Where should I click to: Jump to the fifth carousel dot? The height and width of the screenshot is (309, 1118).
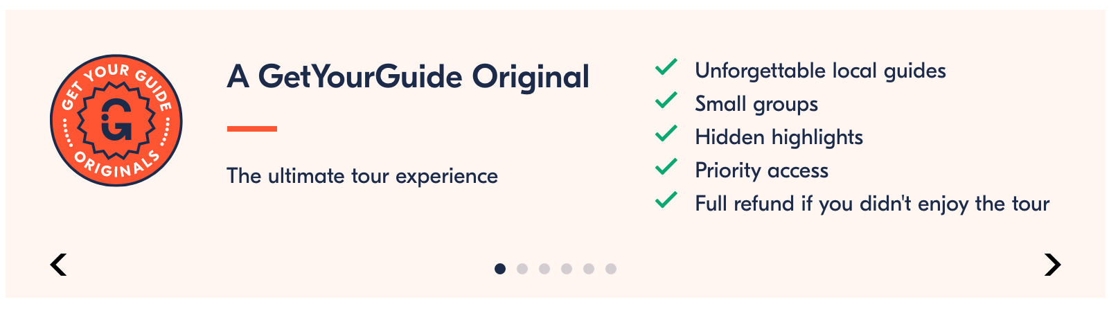click(x=589, y=269)
